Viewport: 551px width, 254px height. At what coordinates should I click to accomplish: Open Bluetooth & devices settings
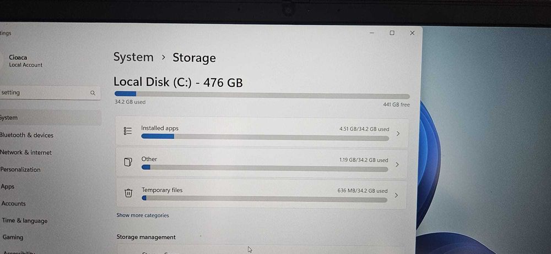point(26,135)
